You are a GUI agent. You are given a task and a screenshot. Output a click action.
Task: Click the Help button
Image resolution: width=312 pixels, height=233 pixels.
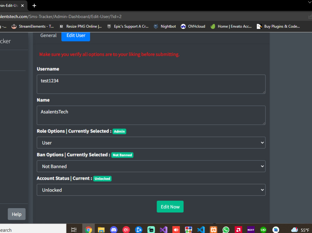tap(17, 214)
